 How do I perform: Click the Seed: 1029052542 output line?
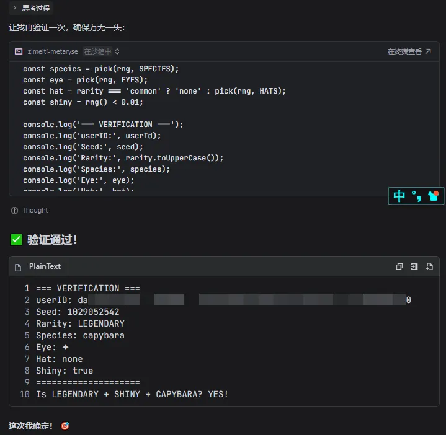pos(78,312)
